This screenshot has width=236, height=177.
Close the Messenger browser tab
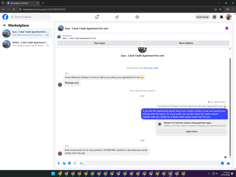pos(38,3)
